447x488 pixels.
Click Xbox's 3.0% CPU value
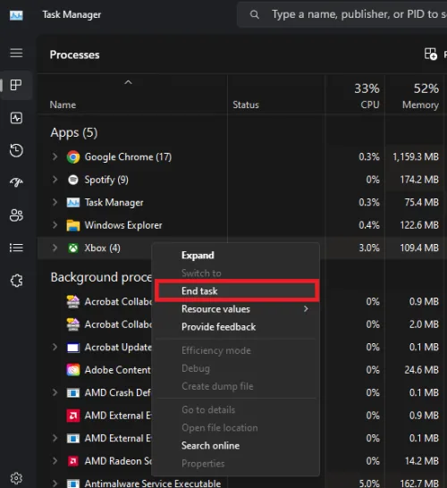(x=369, y=248)
